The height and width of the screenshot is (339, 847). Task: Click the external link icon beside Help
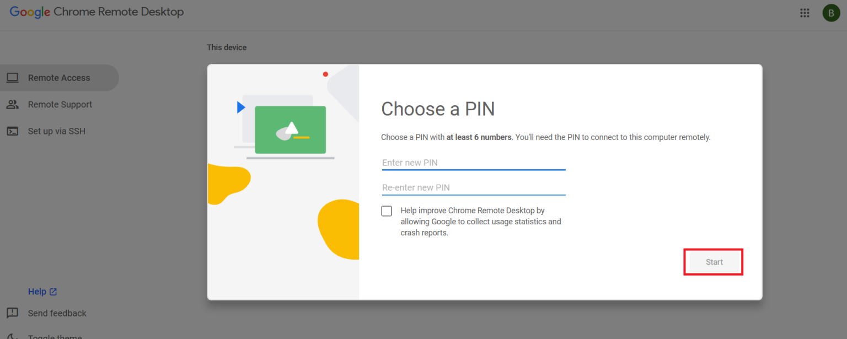point(53,291)
